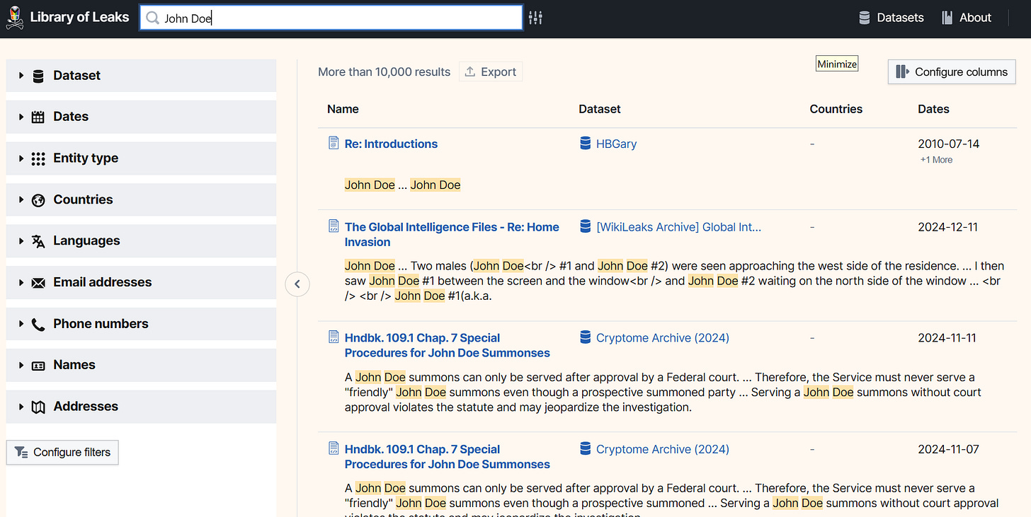This screenshot has height=517, width=1031.
Task: Click the John Doe search input field
Action: [331, 18]
